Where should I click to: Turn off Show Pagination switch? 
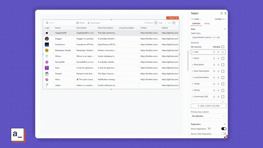coord(224,129)
